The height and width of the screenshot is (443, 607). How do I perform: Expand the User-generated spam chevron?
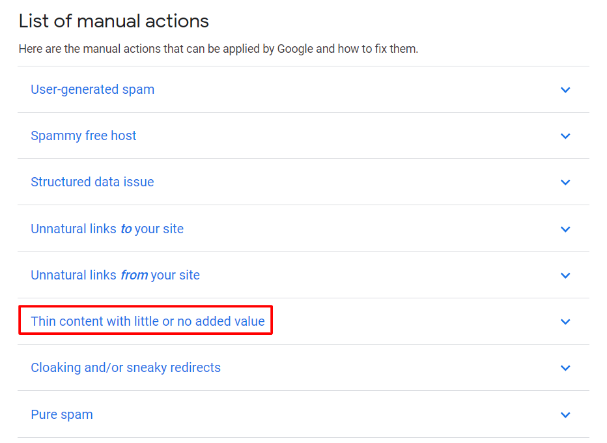point(565,90)
